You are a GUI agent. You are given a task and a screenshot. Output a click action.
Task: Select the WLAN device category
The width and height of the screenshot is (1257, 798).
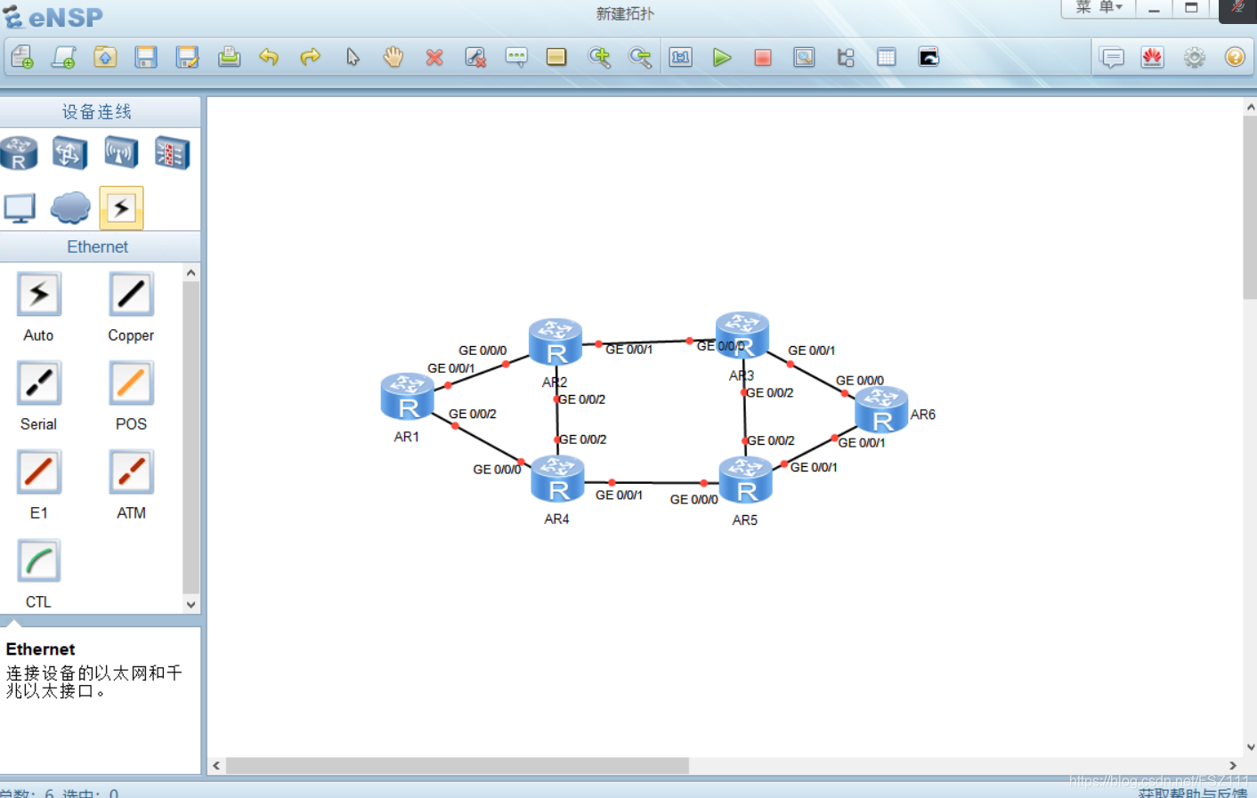121,153
